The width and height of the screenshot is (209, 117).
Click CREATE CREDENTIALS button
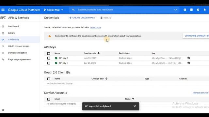82,18
